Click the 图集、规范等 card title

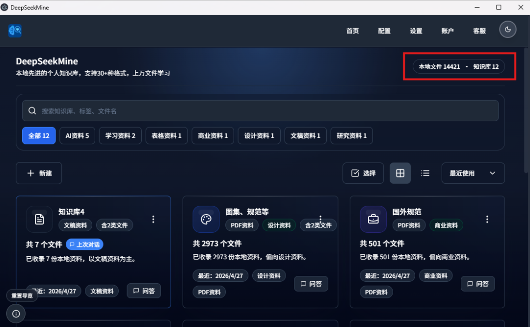[247, 212]
